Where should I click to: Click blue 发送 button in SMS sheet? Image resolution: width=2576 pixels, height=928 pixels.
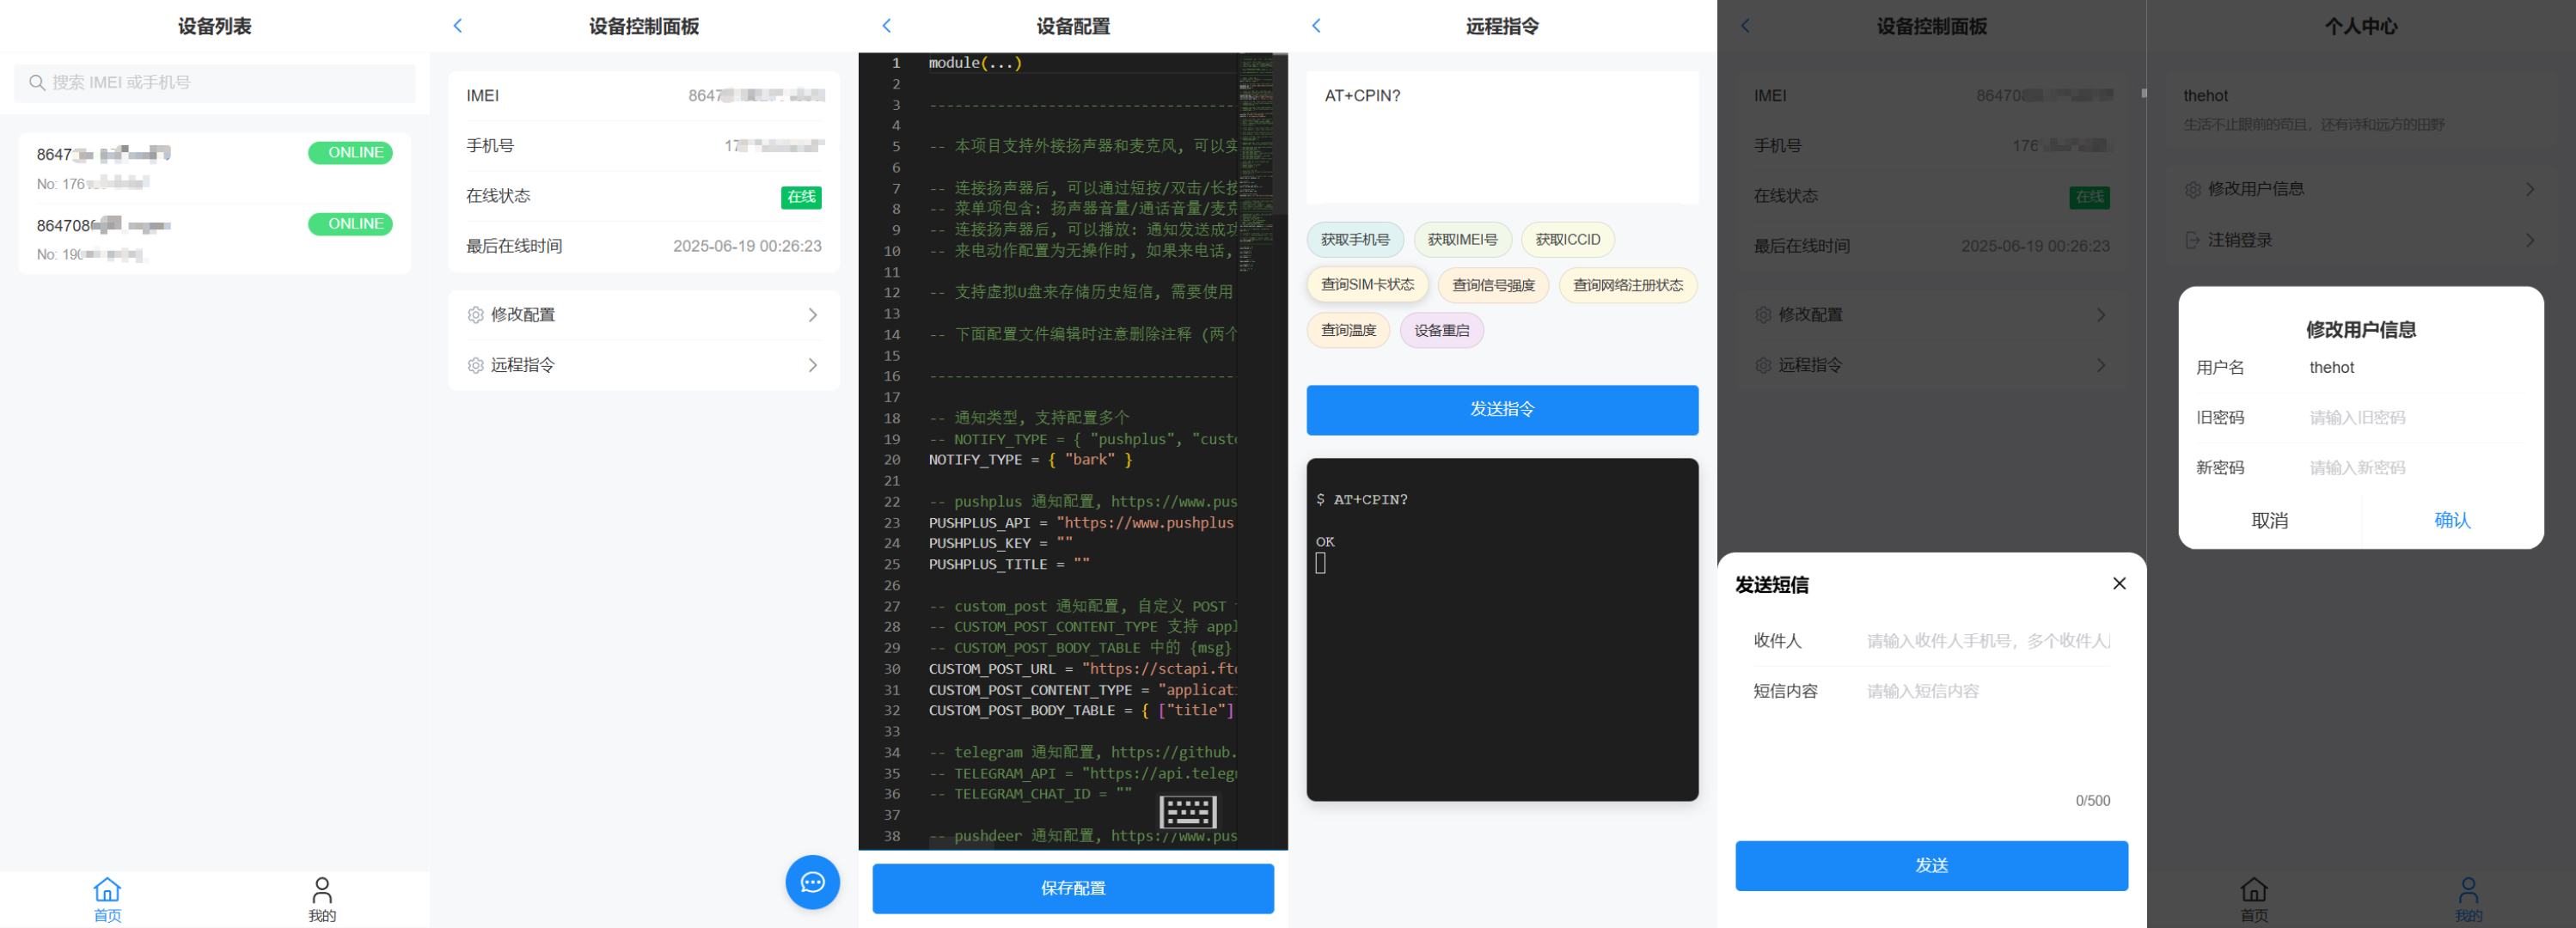tap(1931, 866)
